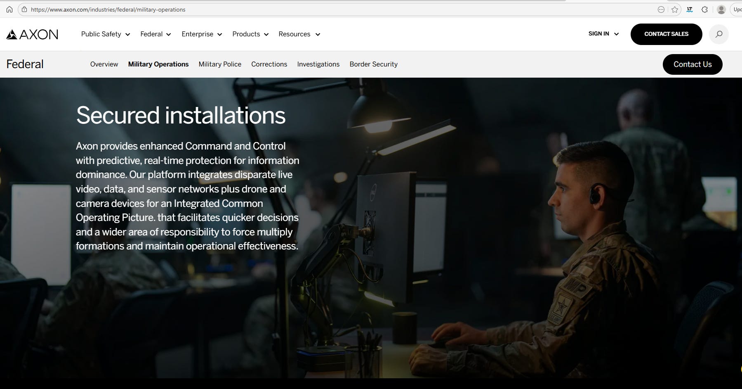Click the line "video, data, and sensor networks plus drone and"
Image resolution: width=742 pixels, height=389 pixels.
click(181, 189)
